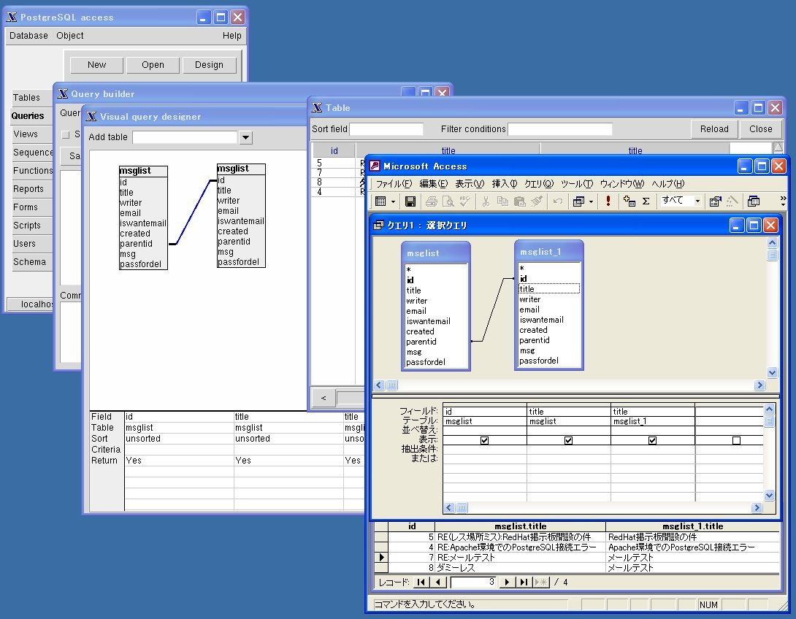
Task: Click the Design button in PostgreSQL access
Action: (x=209, y=65)
